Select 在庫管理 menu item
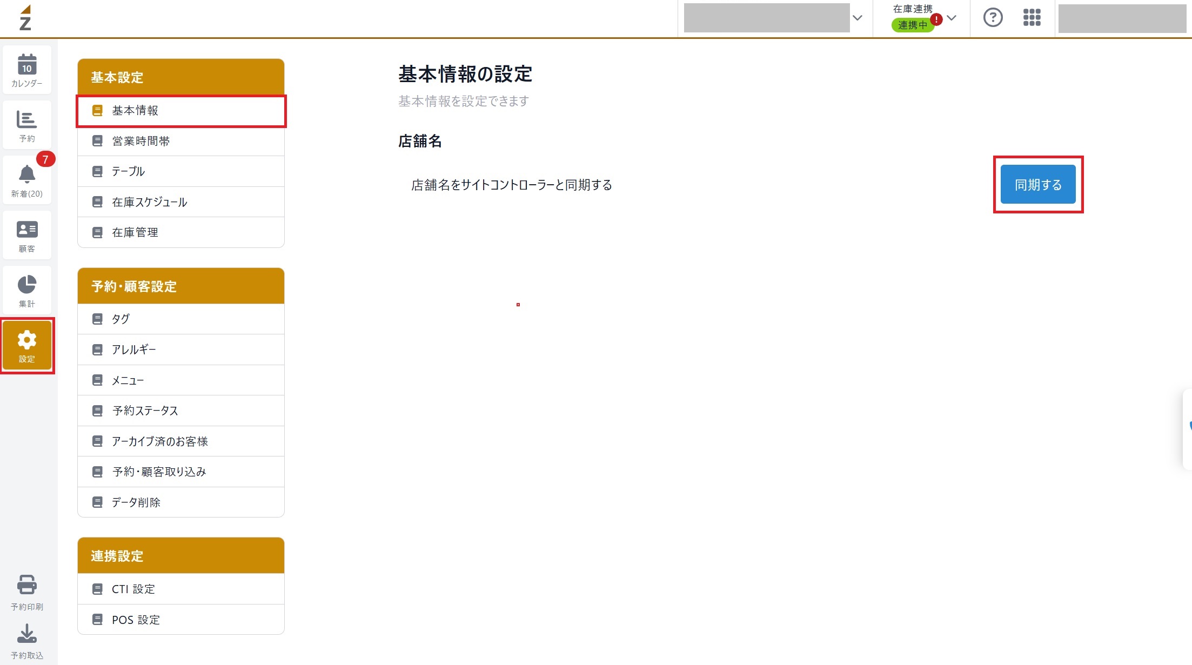The image size is (1192, 665). [x=181, y=232]
